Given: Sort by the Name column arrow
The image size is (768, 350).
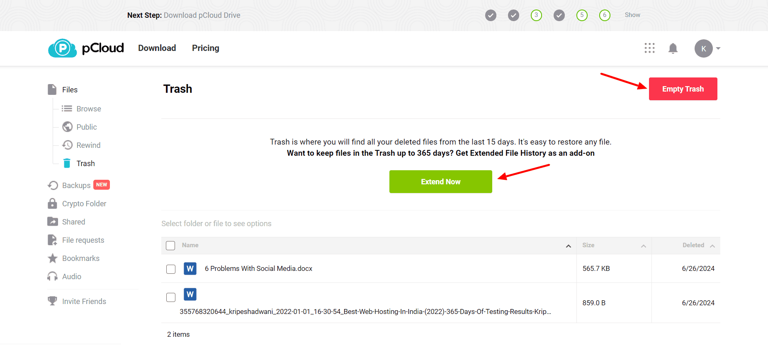Looking at the screenshot, I should click(x=568, y=246).
